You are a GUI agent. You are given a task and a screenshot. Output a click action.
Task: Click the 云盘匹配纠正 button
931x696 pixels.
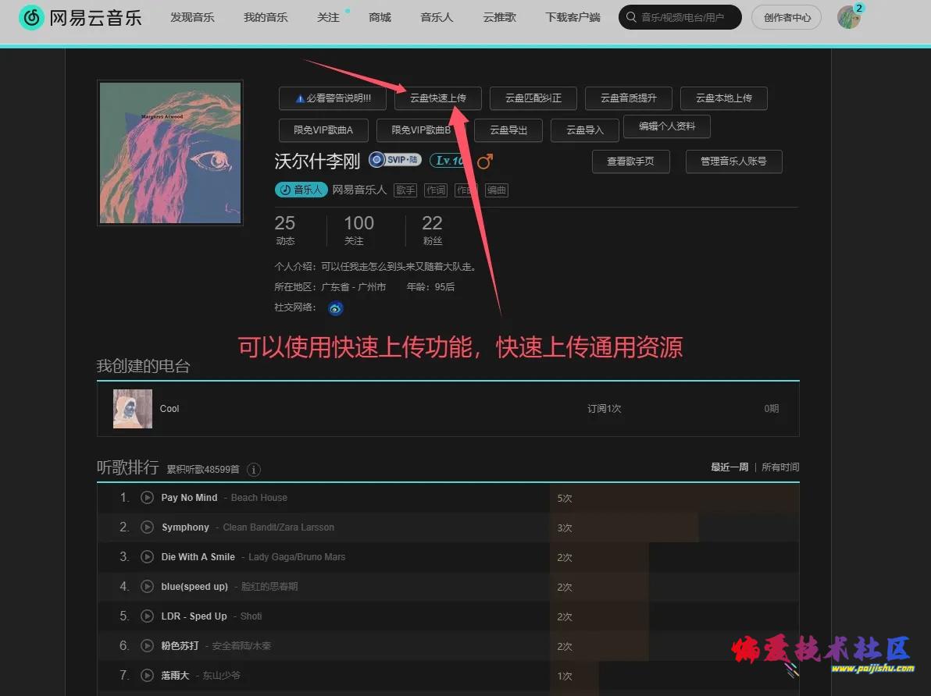coord(533,98)
